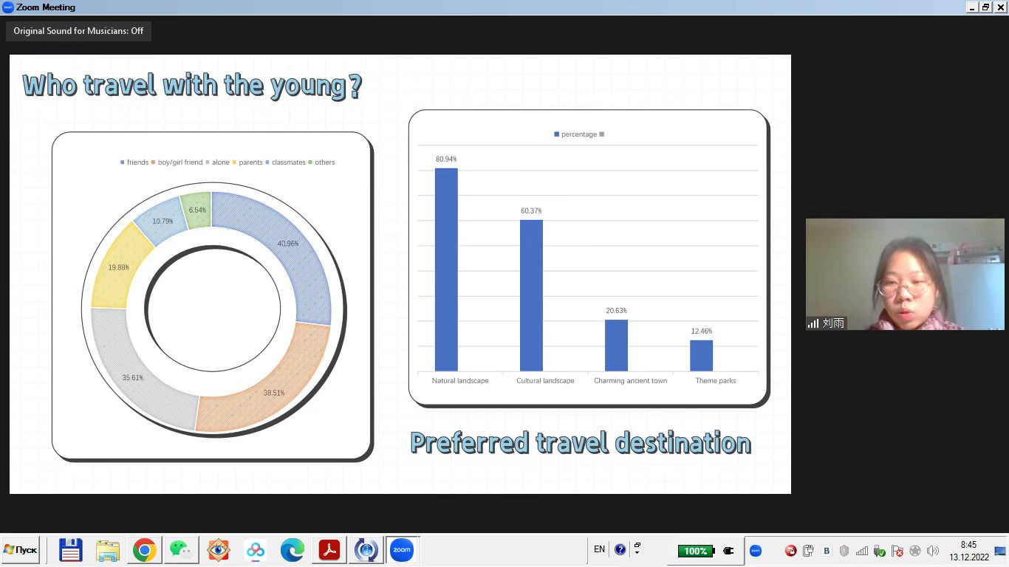
Task: Open the file explorer folder in taskbar
Action: (108, 550)
